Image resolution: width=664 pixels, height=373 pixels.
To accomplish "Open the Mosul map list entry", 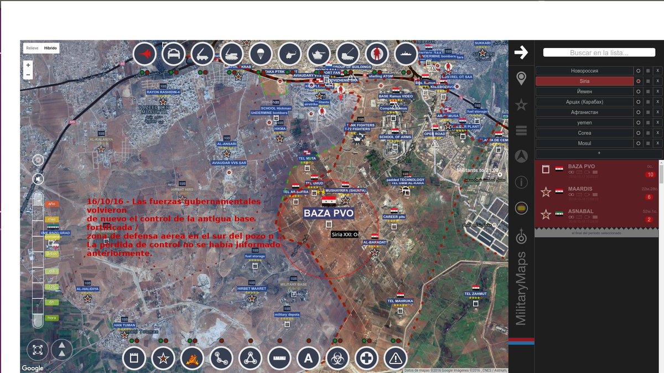I will (x=584, y=143).
